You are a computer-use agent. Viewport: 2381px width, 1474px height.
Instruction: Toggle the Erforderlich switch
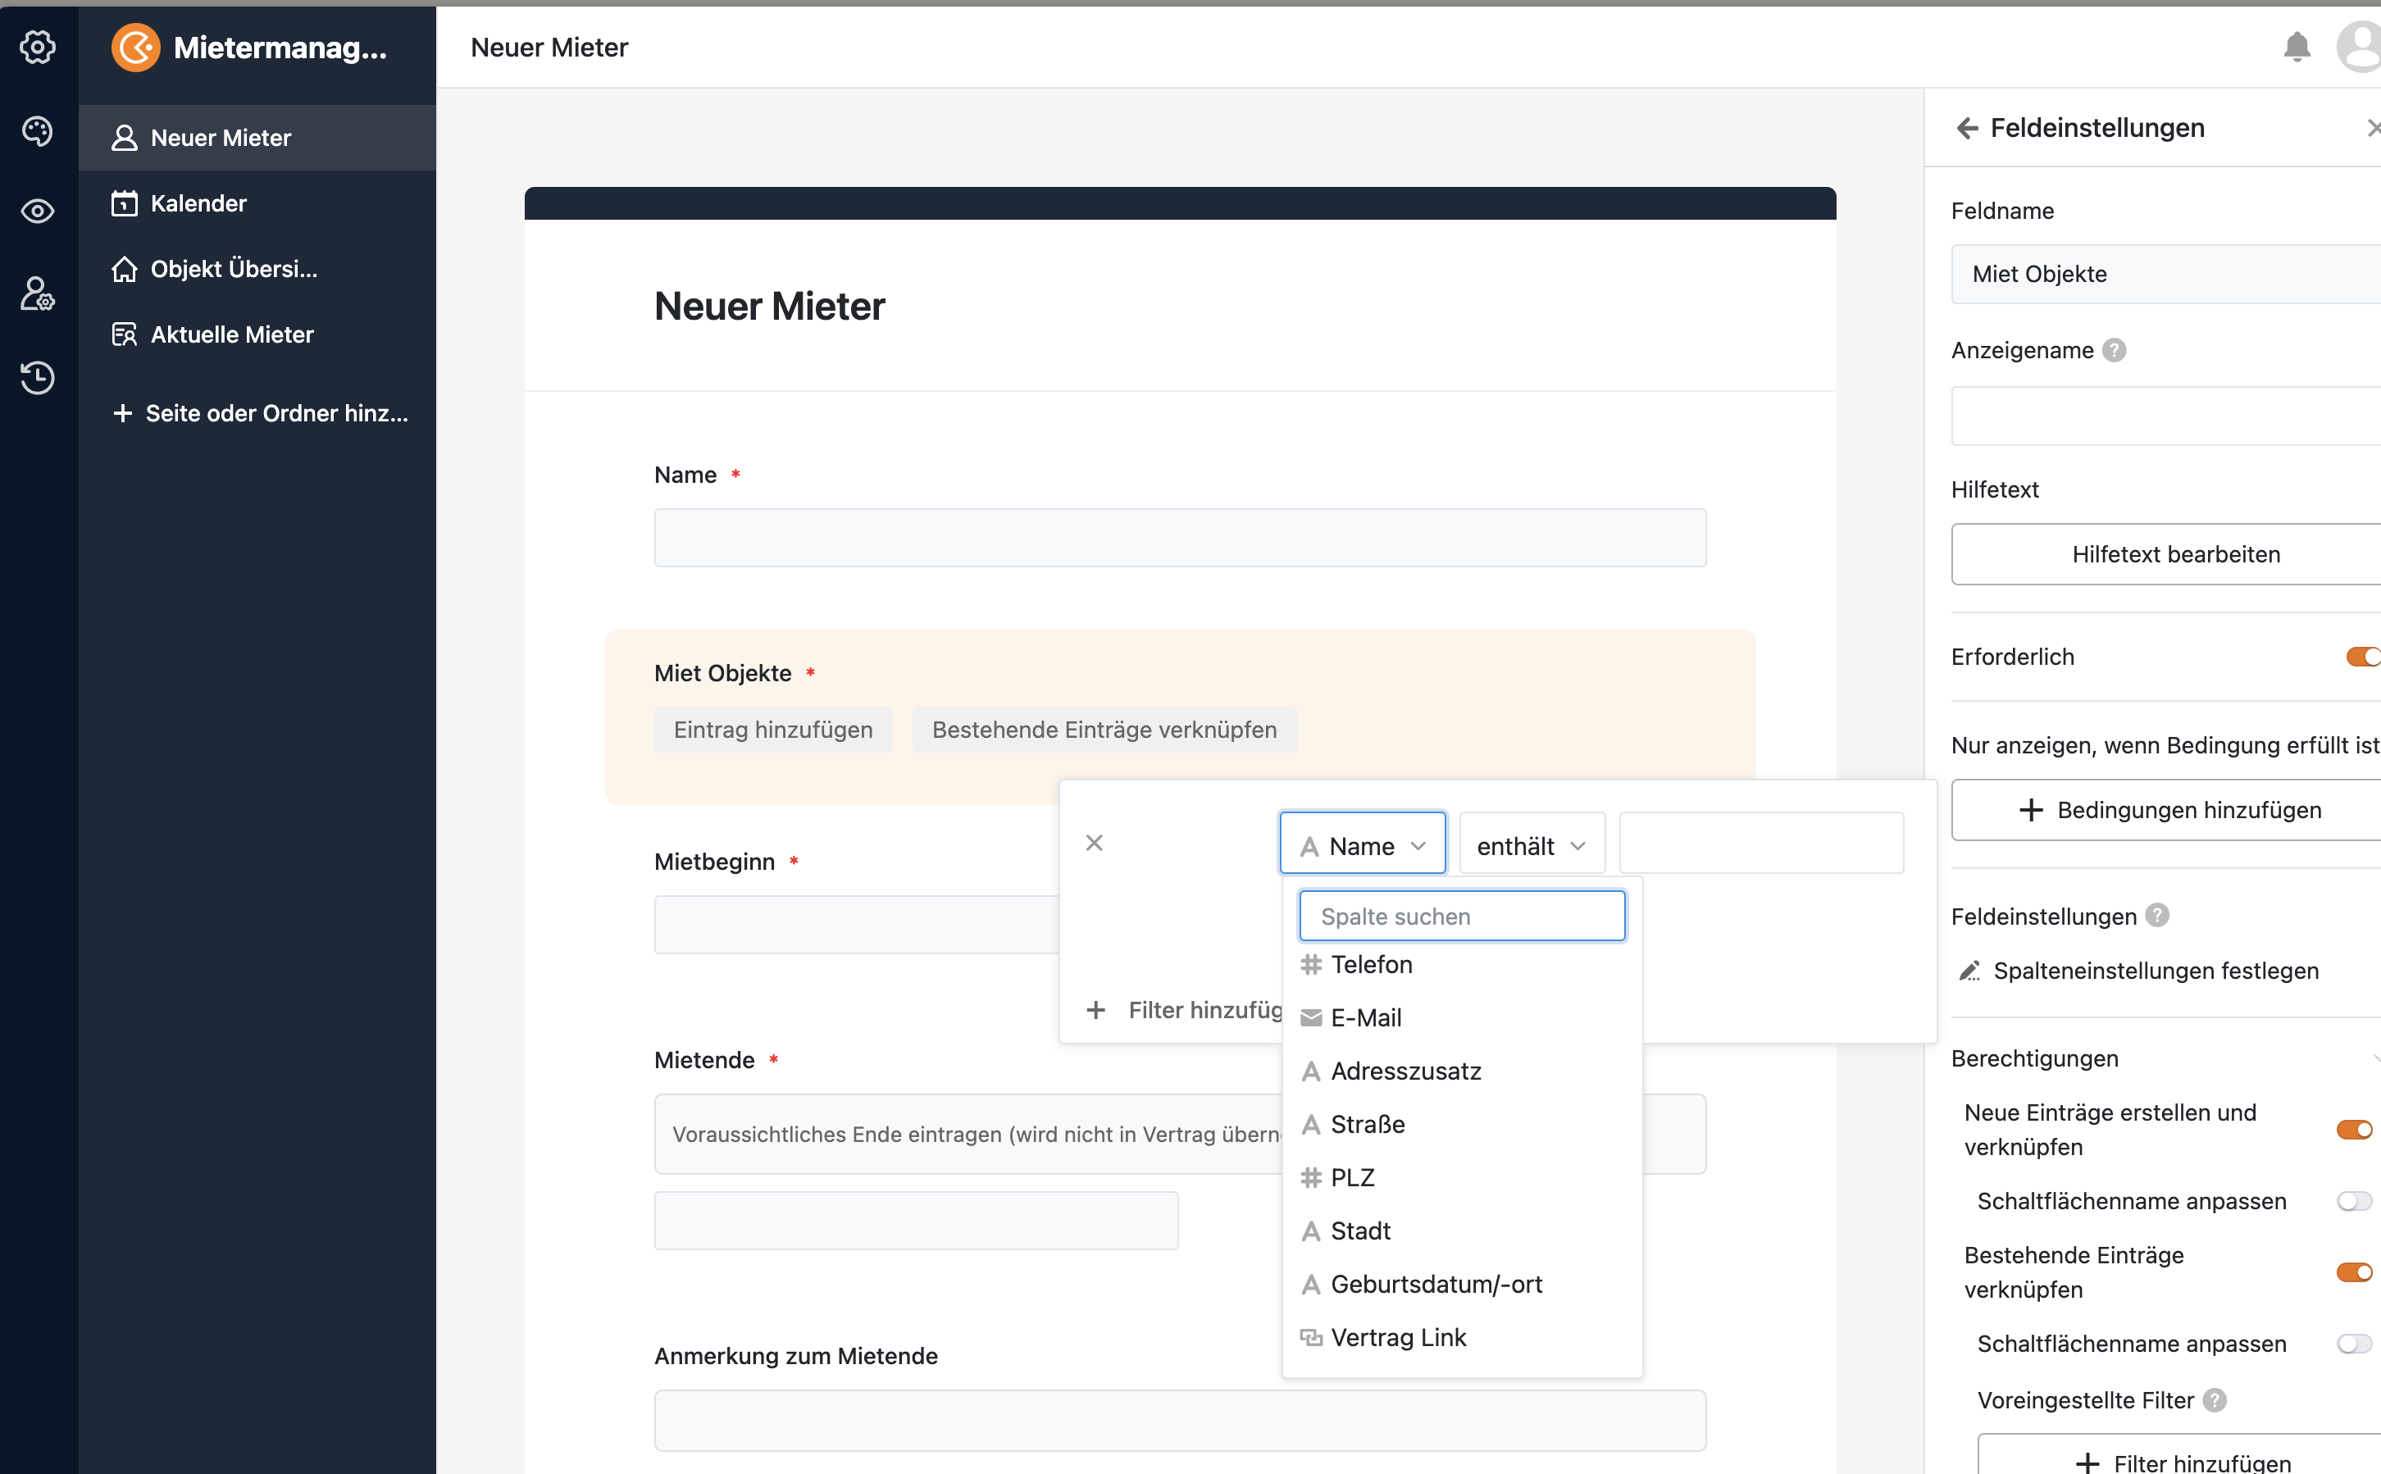click(x=2362, y=657)
